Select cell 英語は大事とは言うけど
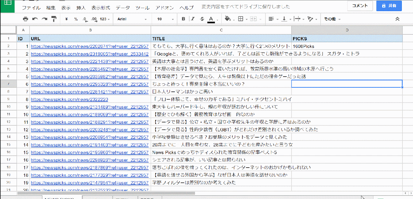Viewport: 413px width, 199px height. (x=221, y=61)
